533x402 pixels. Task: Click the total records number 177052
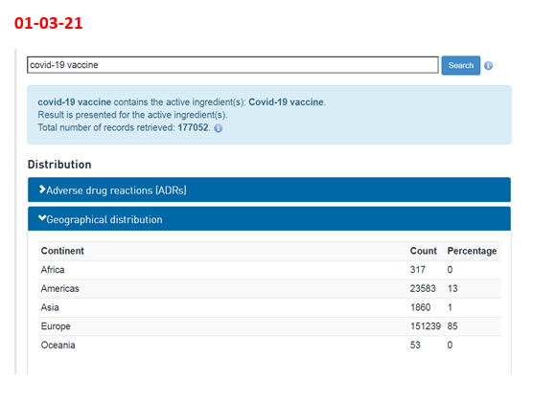click(193, 127)
